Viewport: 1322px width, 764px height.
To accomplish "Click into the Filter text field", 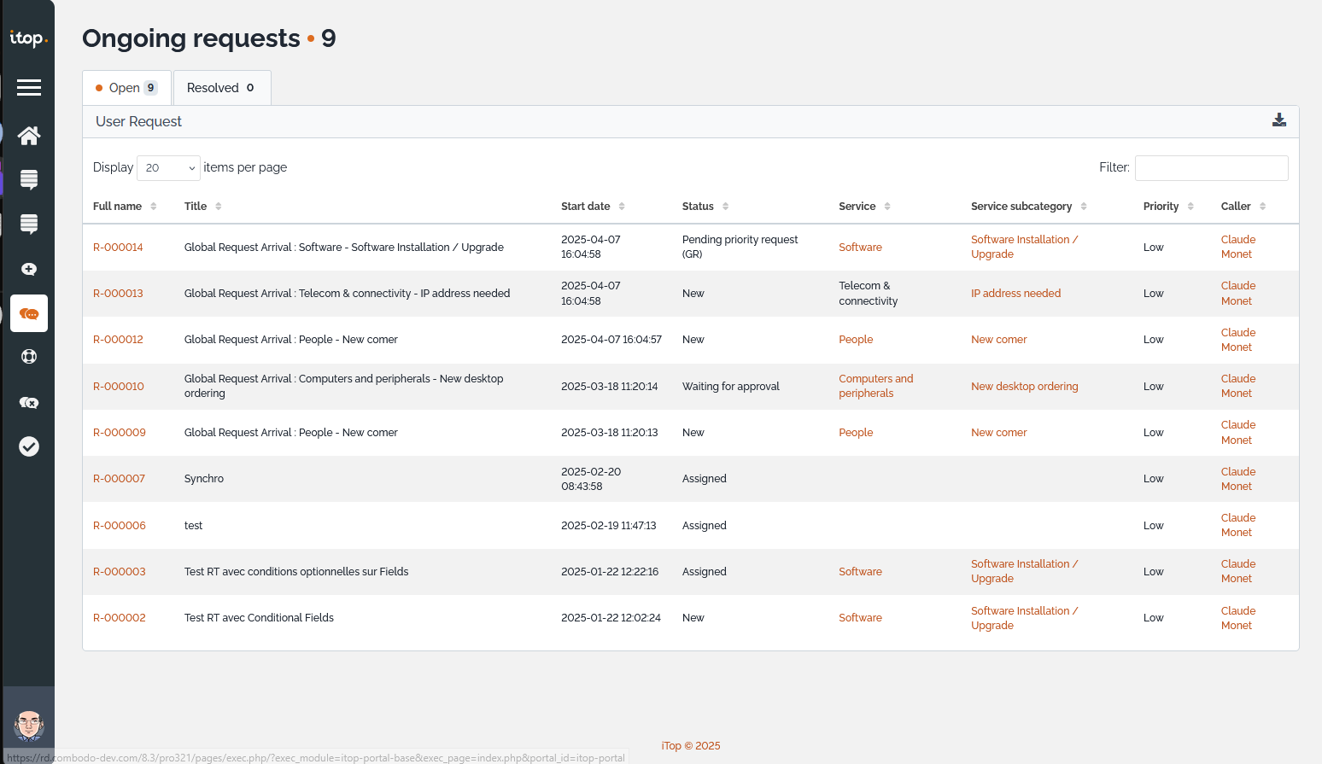I will (x=1211, y=168).
